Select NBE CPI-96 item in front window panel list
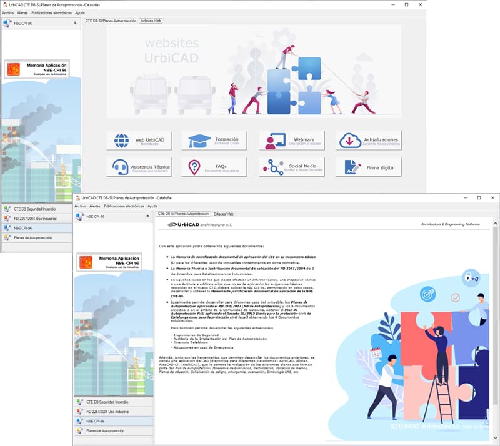 pyautogui.click(x=114, y=421)
